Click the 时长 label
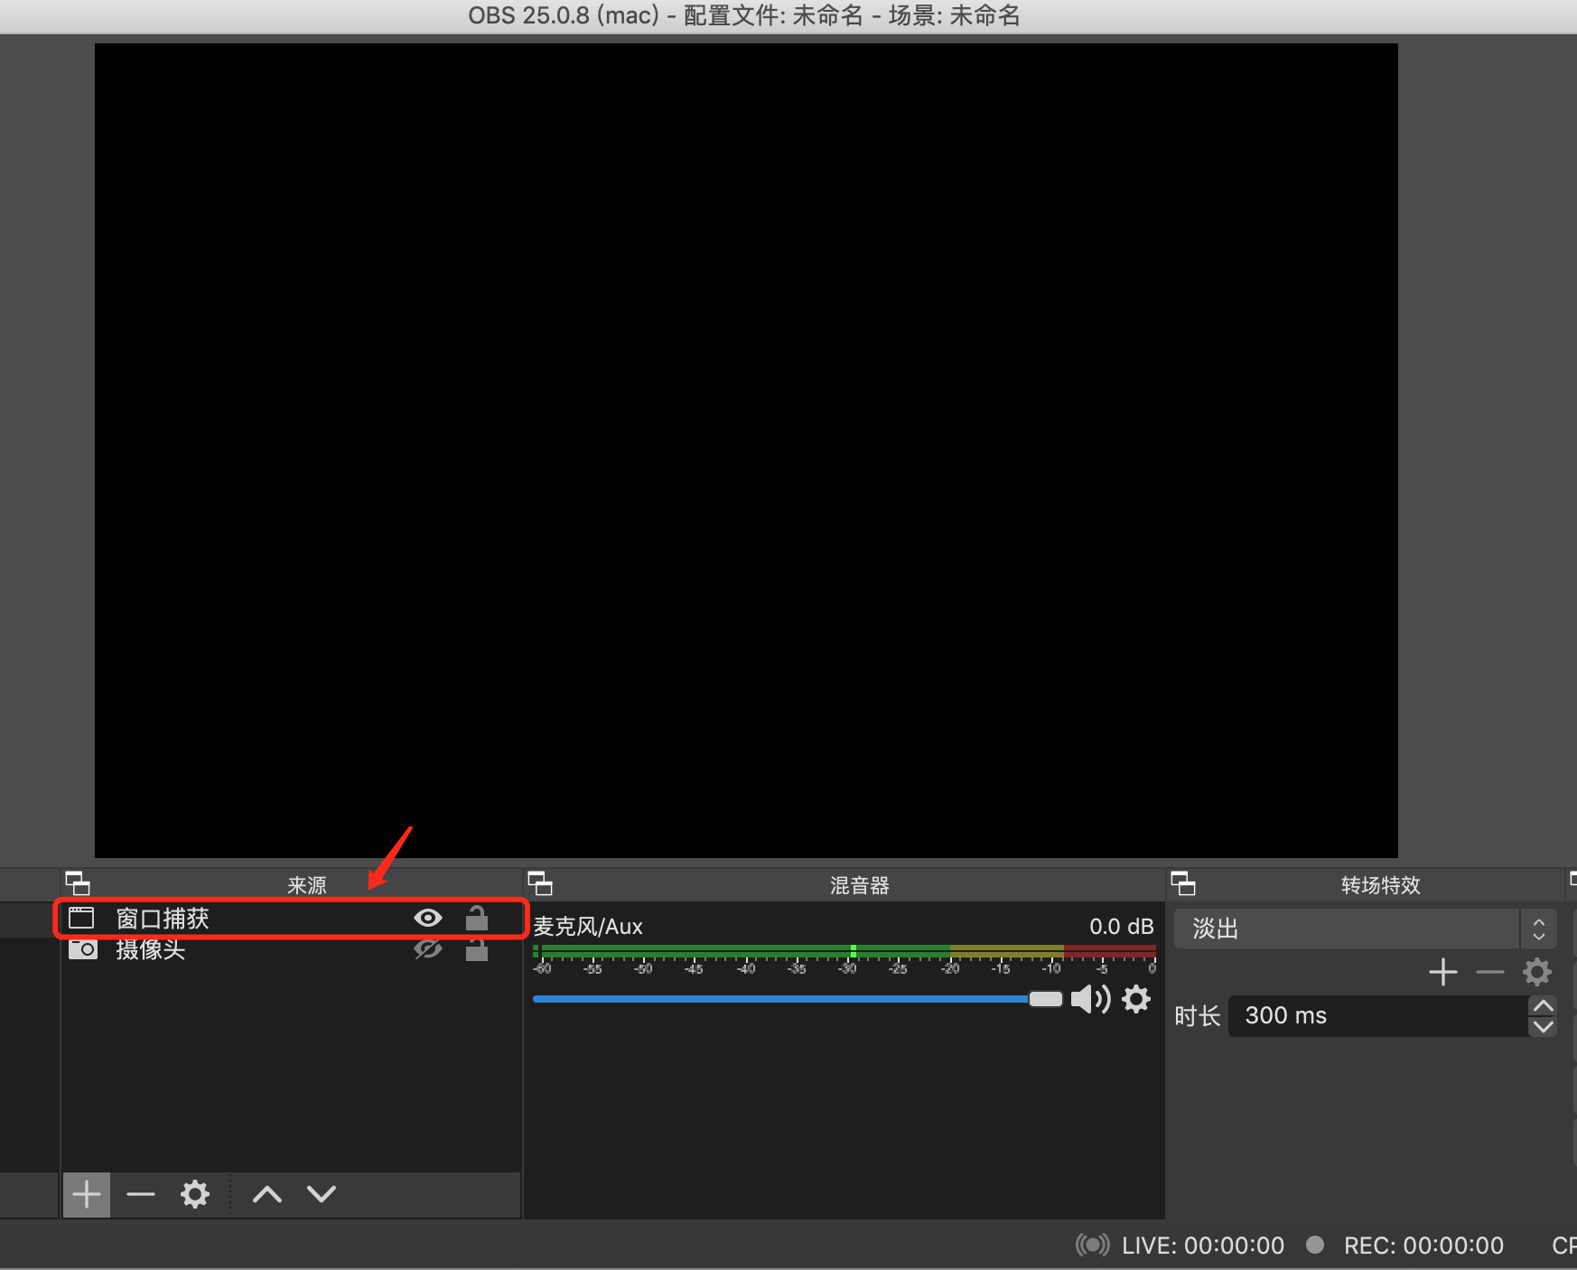1577x1270 pixels. [1198, 1016]
